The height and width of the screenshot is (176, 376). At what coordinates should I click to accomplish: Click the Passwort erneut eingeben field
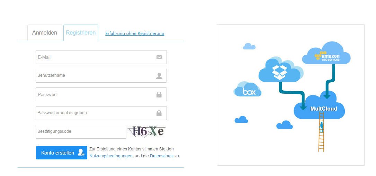[101, 113]
